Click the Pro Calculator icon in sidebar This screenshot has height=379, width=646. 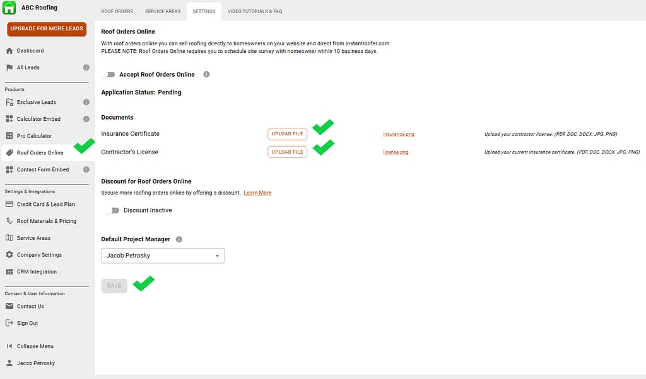tap(9, 136)
